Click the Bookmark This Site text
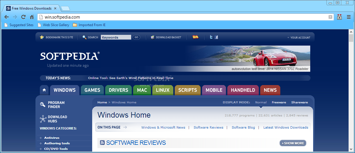355x153 pixels. (x=59, y=37)
